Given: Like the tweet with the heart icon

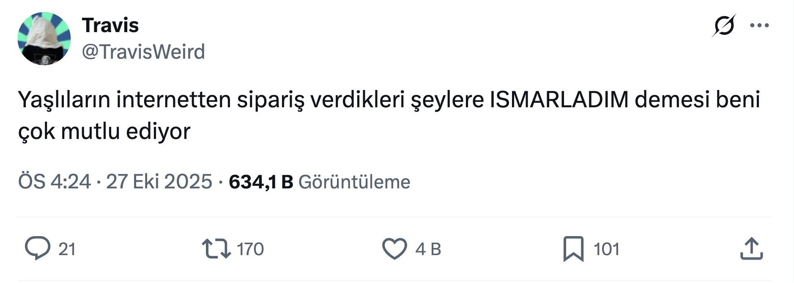Looking at the screenshot, I should pos(394,248).
